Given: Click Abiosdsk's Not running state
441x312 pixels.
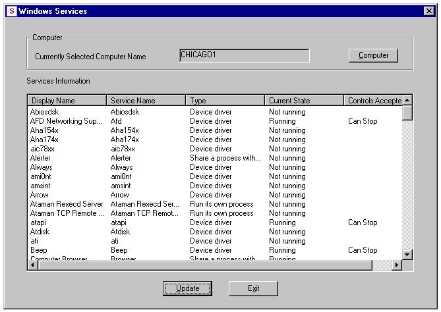Looking at the screenshot, I should [x=287, y=112].
